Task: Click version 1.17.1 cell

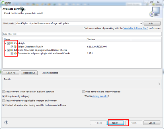Action: pyautogui.click(x=90, y=53)
